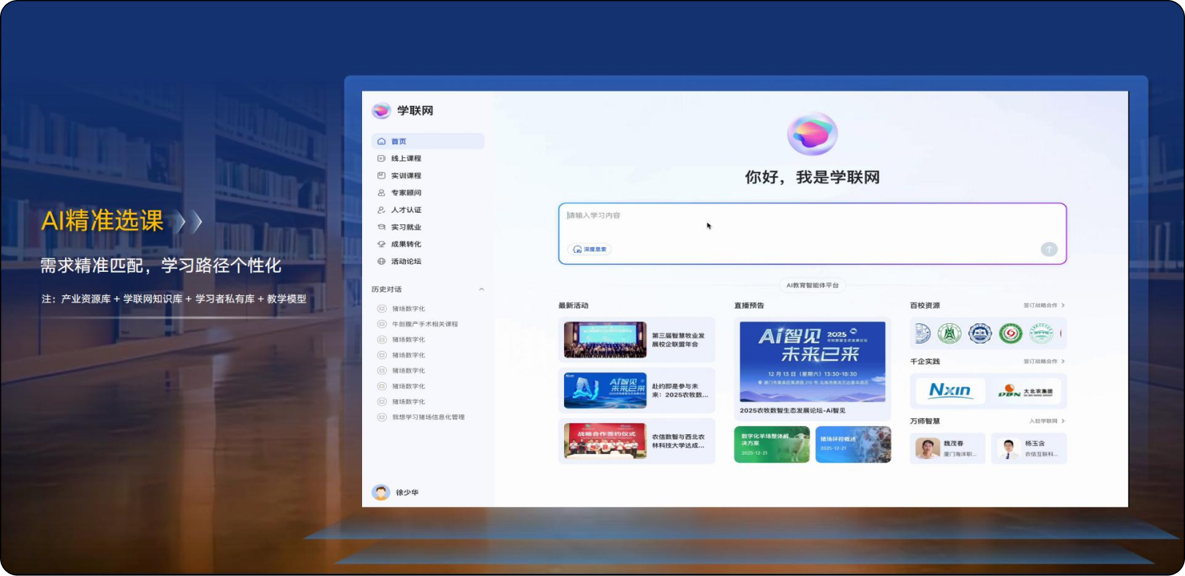Viewport: 1185px width, 576px height.
Task: Open 线上课程 online courses icon
Action: pos(381,159)
